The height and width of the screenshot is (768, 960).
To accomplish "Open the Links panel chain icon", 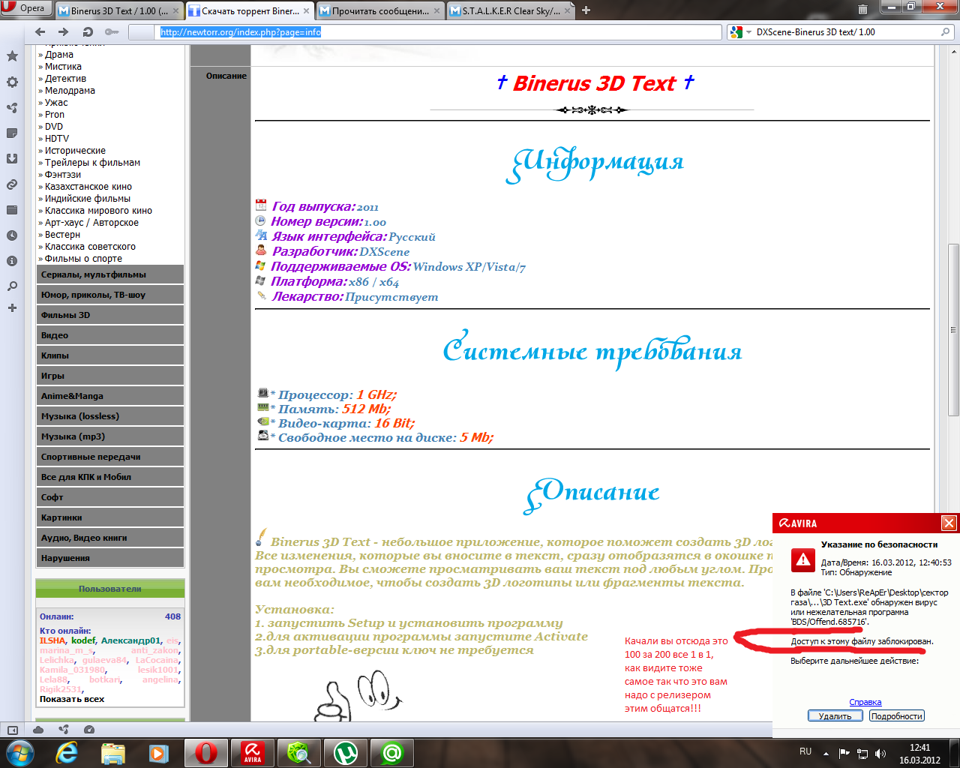I will click(12, 184).
